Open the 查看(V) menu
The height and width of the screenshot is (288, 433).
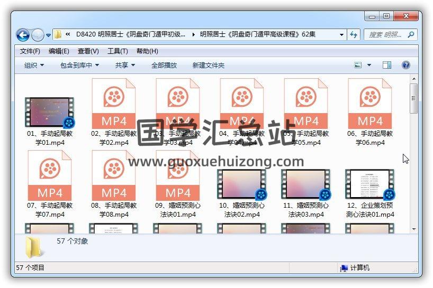(88, 51)
